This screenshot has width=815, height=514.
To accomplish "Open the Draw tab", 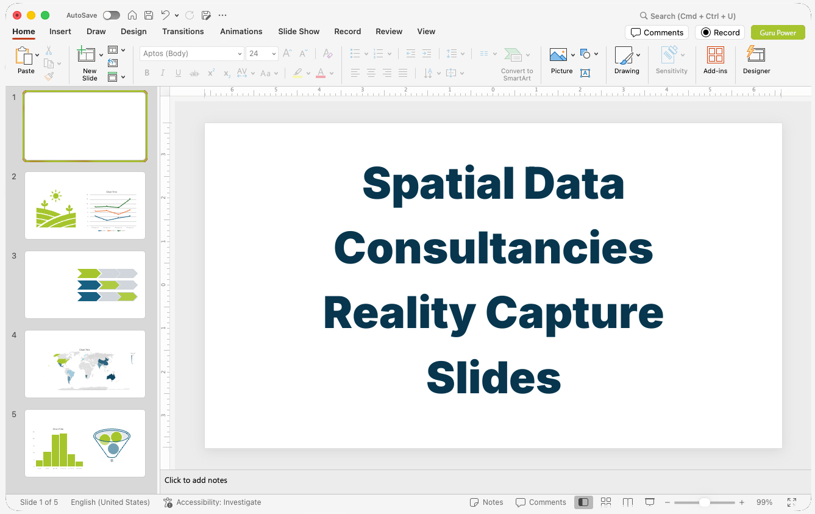I will coord(96,31).
